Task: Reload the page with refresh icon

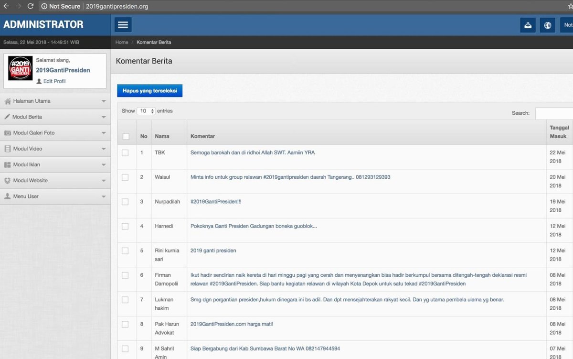Action: coord(30,6)
